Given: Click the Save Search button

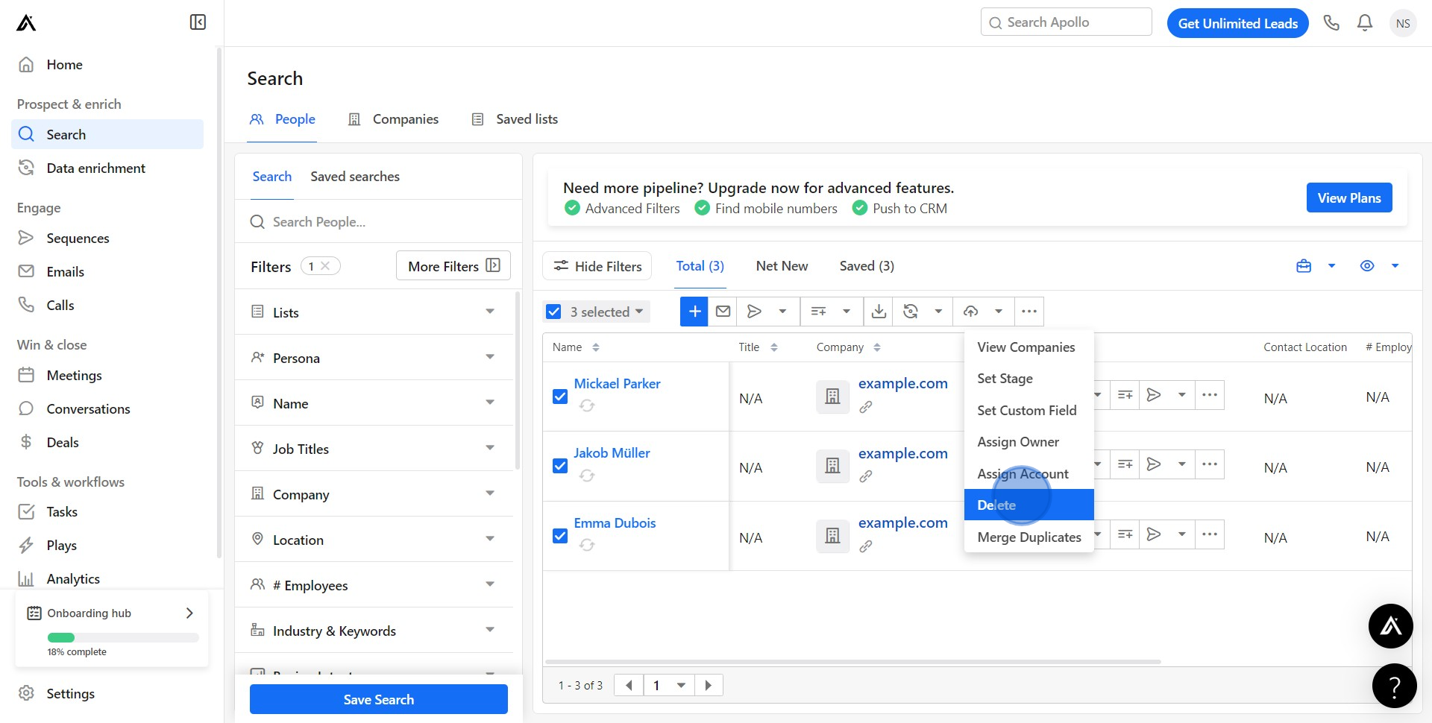Looking at the screenshot, I should [x=379, y=699].
